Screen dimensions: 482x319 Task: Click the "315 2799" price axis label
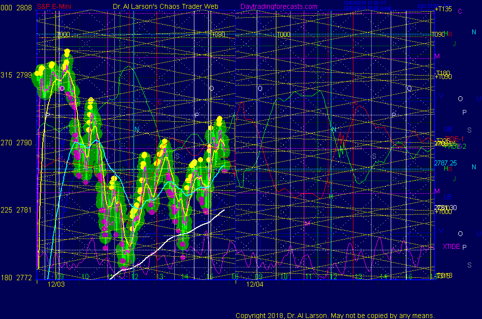click(x=16, y=75)
